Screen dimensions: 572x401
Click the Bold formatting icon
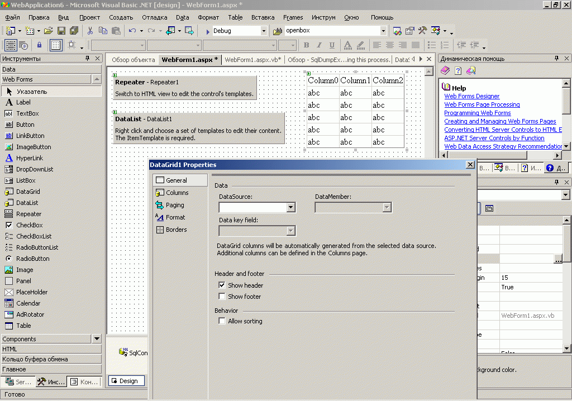pyautogui.click(x=307, y=45)
